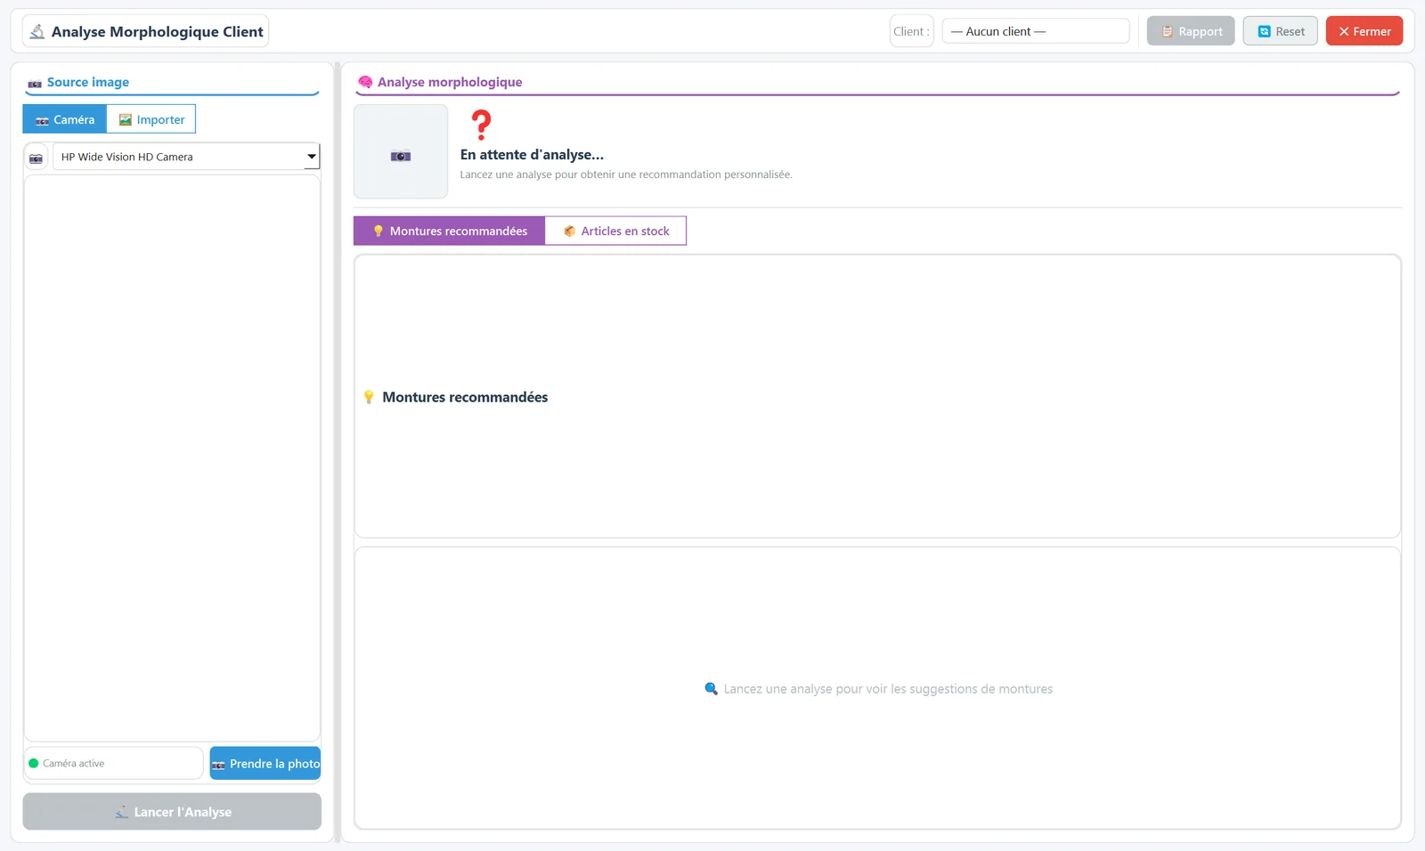Screen dimensions: 1425x851
Task: Open the HP Wide Vision HD Camera dropdown
Action: point(186,157)
